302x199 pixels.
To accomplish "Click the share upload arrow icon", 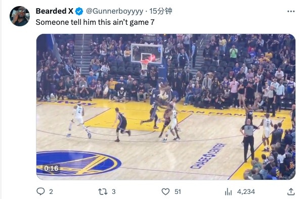I will (x=291, y=191).
